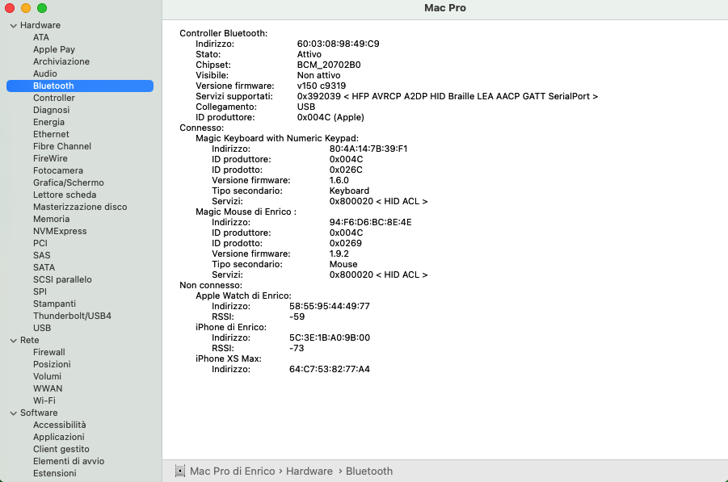Screen dimensions: 728x482
Task: Click the RSSI value -59
Action: (x=297, y=316)
